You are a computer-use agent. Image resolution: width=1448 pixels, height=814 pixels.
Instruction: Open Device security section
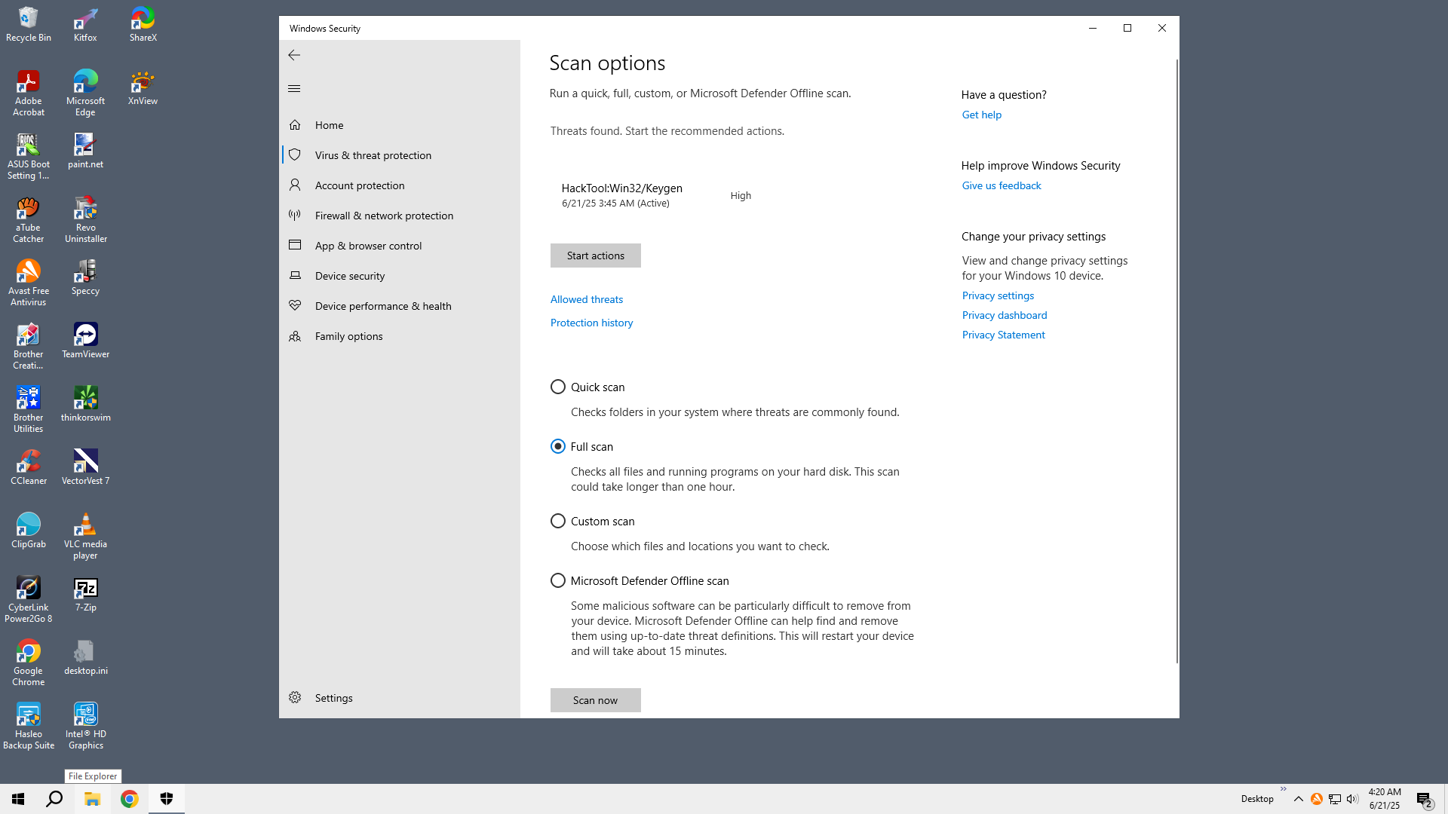click(x=400, y=276)
